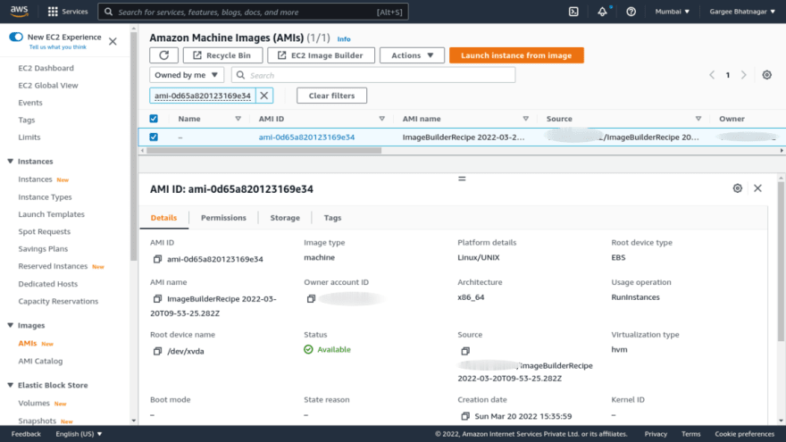Open the notifications bell

(x=603, y=12)
